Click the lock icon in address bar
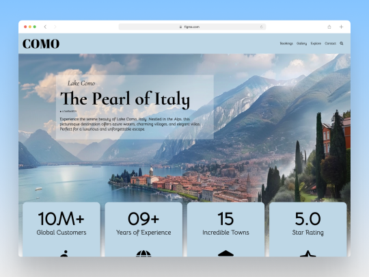Viewport: 369px width, 277px height. click(180, 27)
